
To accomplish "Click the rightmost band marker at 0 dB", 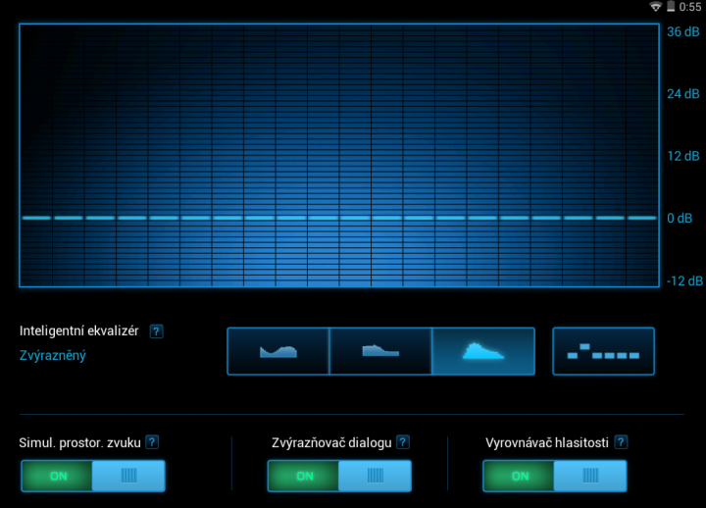I will click(641, 218).
